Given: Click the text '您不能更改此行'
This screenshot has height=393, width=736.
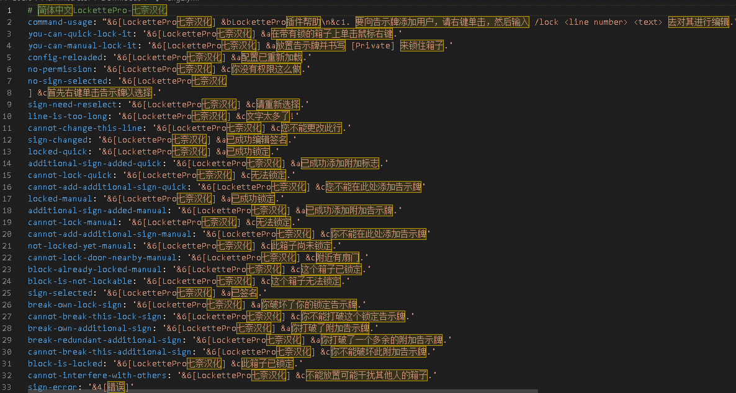Looking at the screenshot, I should coord(312,128).
